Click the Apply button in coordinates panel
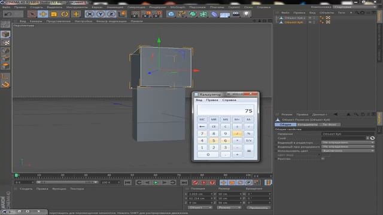 tap(259, 207)
